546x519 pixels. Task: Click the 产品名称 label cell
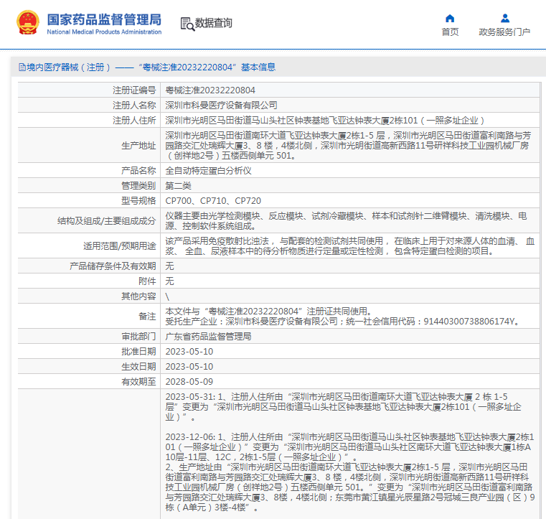pyautogui.click(x=89, y=171)
